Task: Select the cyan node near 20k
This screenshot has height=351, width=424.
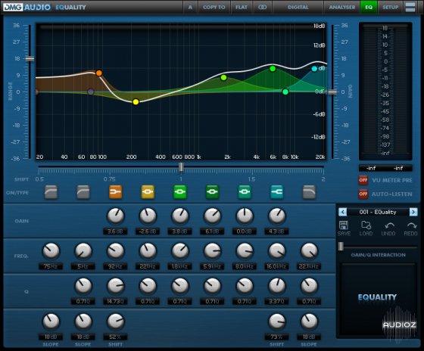Action: coord(314,69)
